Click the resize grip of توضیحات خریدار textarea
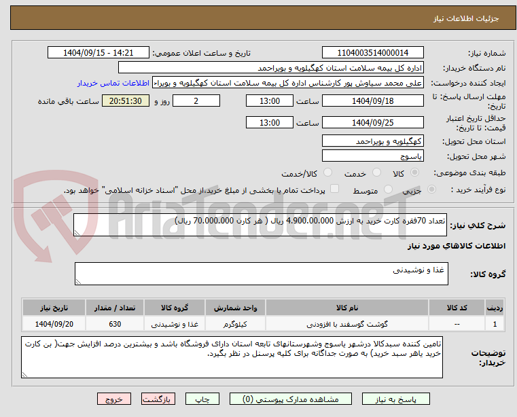 (24, 374)
